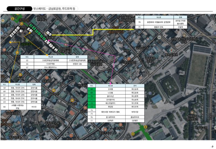
Task: Click the booth 78-79 label on map
Action: (49, 33)
